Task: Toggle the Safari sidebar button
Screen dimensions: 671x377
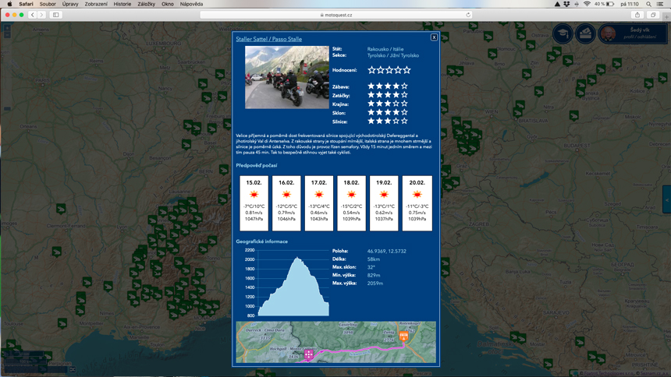Action: (55, 15)
